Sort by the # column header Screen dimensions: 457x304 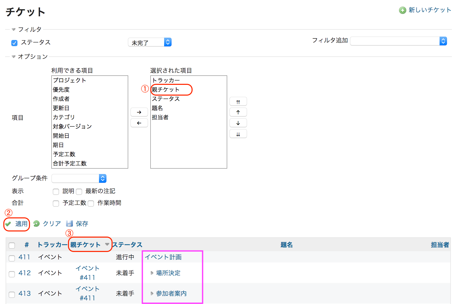[27, 245]
